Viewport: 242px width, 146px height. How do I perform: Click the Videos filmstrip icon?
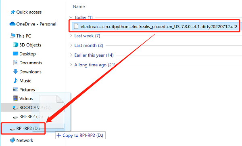click(15, 98)
